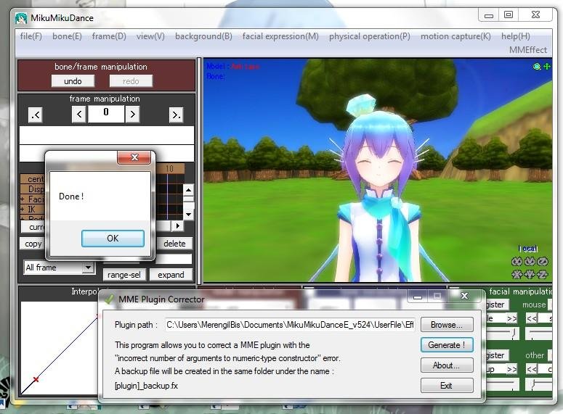Click the slider beneath the 'mouse' facial field

coord(538,334)
